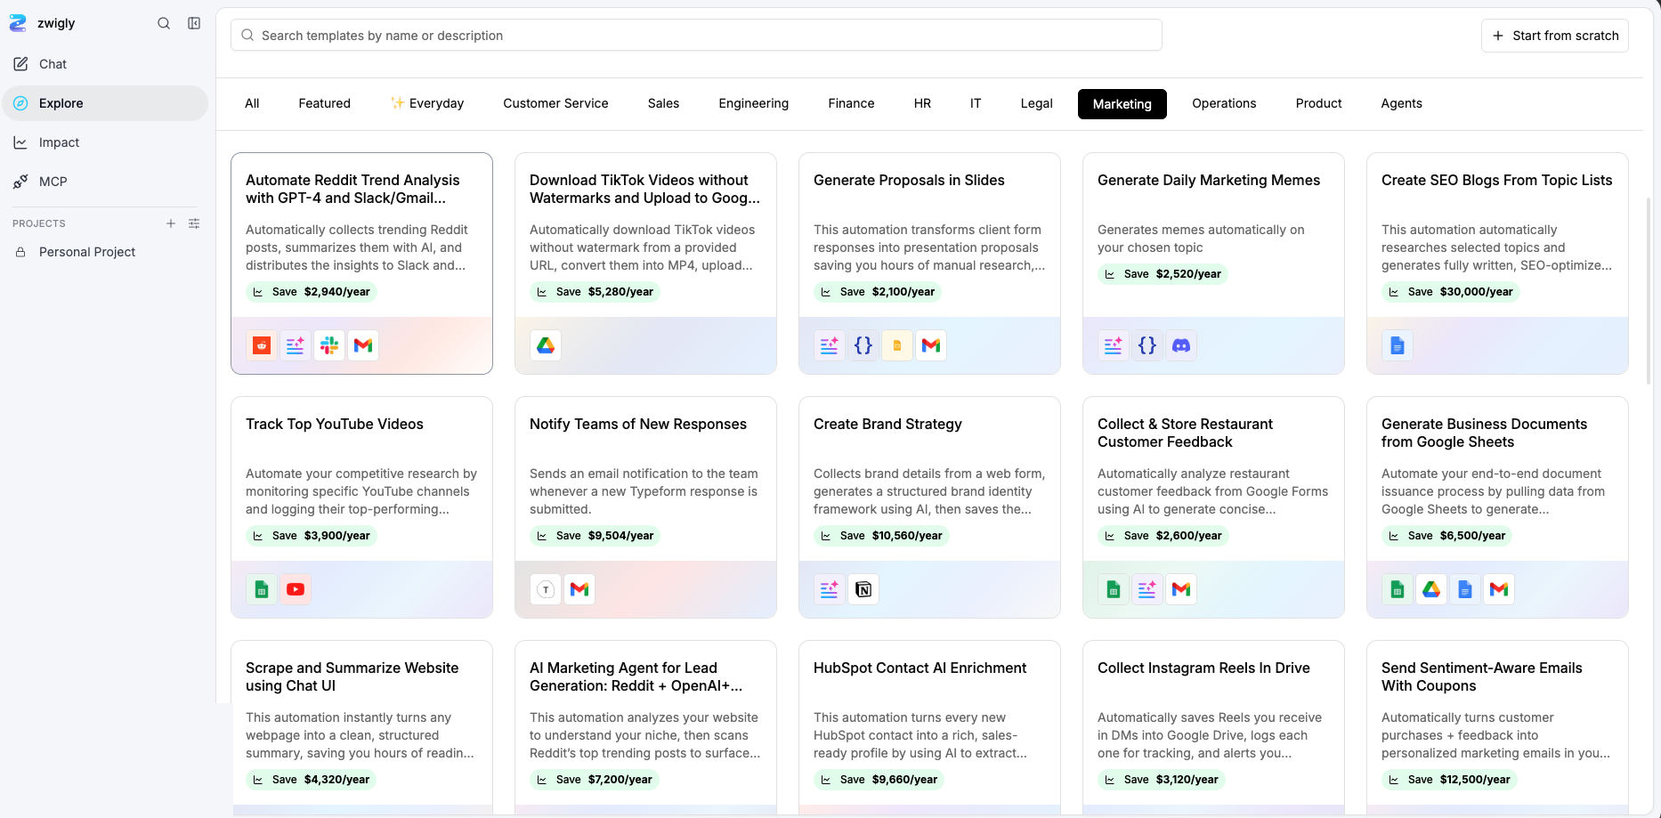This screenshot has width=1661, height=818.
Task: Open Create Brand Strategy title
Action: pyautogui.click(x=887, y=424)
